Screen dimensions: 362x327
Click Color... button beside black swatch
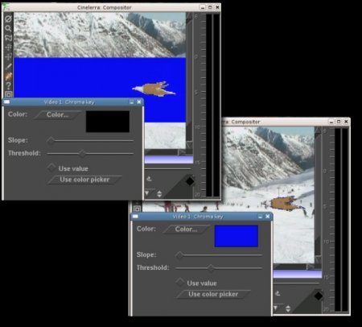(57, 114)
